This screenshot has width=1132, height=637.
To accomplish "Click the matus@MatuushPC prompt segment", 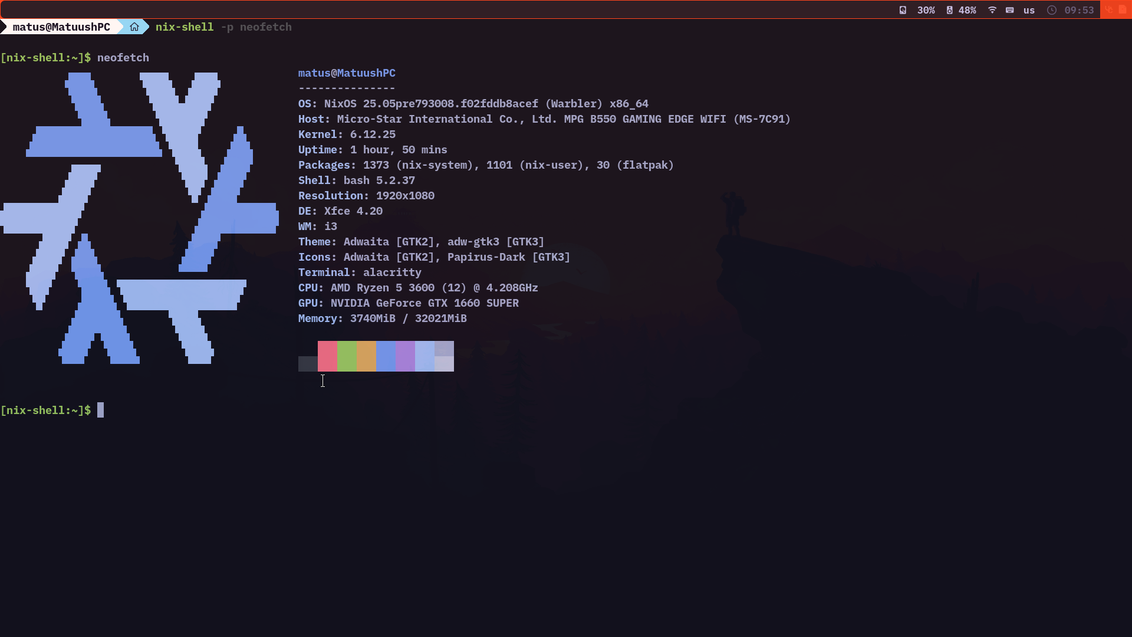I will (x=61, y=27).
